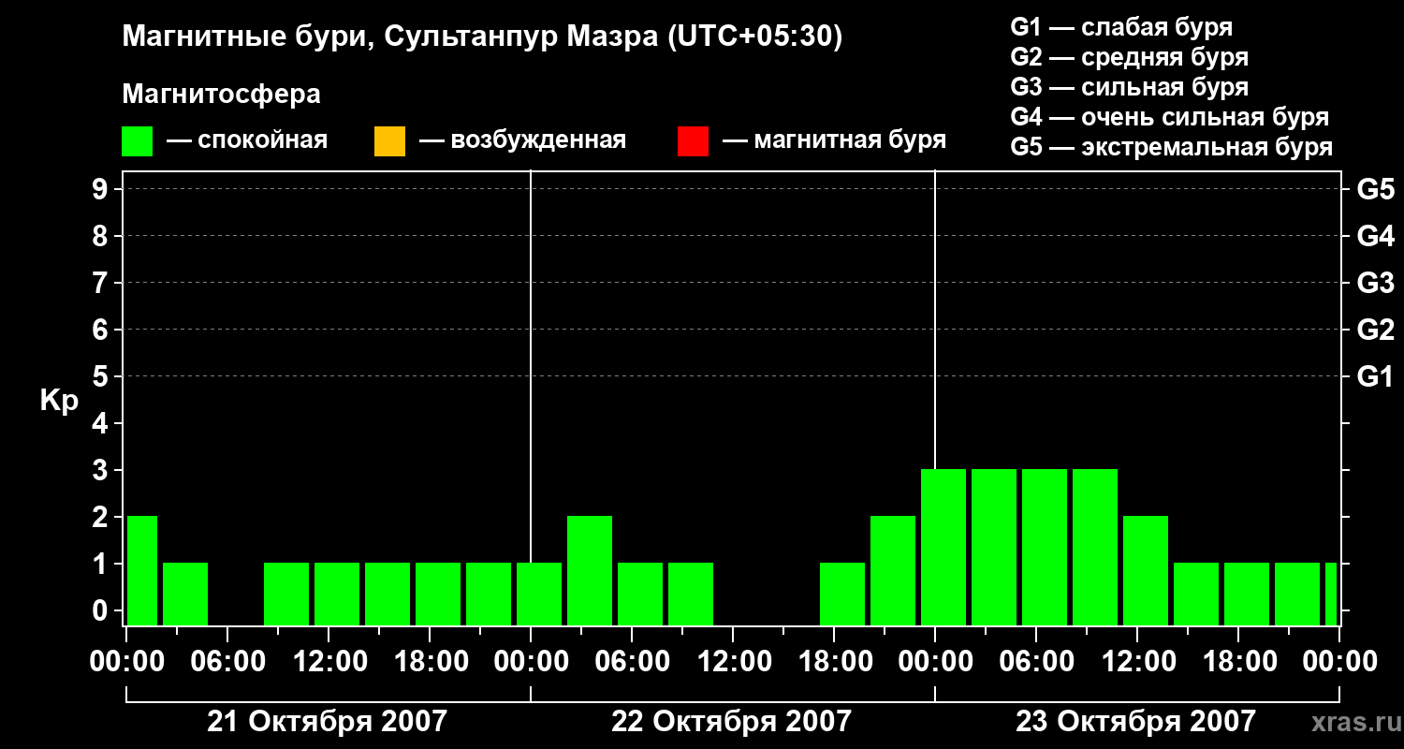The height and width of the screenshot is (749, 1404).
Task: Click the Kp 2 bar ending at 06:00 on 22 Октября
Action: 590,570
